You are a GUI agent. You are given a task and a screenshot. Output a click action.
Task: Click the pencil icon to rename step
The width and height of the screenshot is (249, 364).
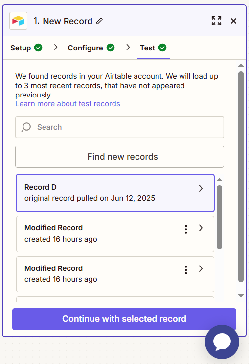(99, 21)
